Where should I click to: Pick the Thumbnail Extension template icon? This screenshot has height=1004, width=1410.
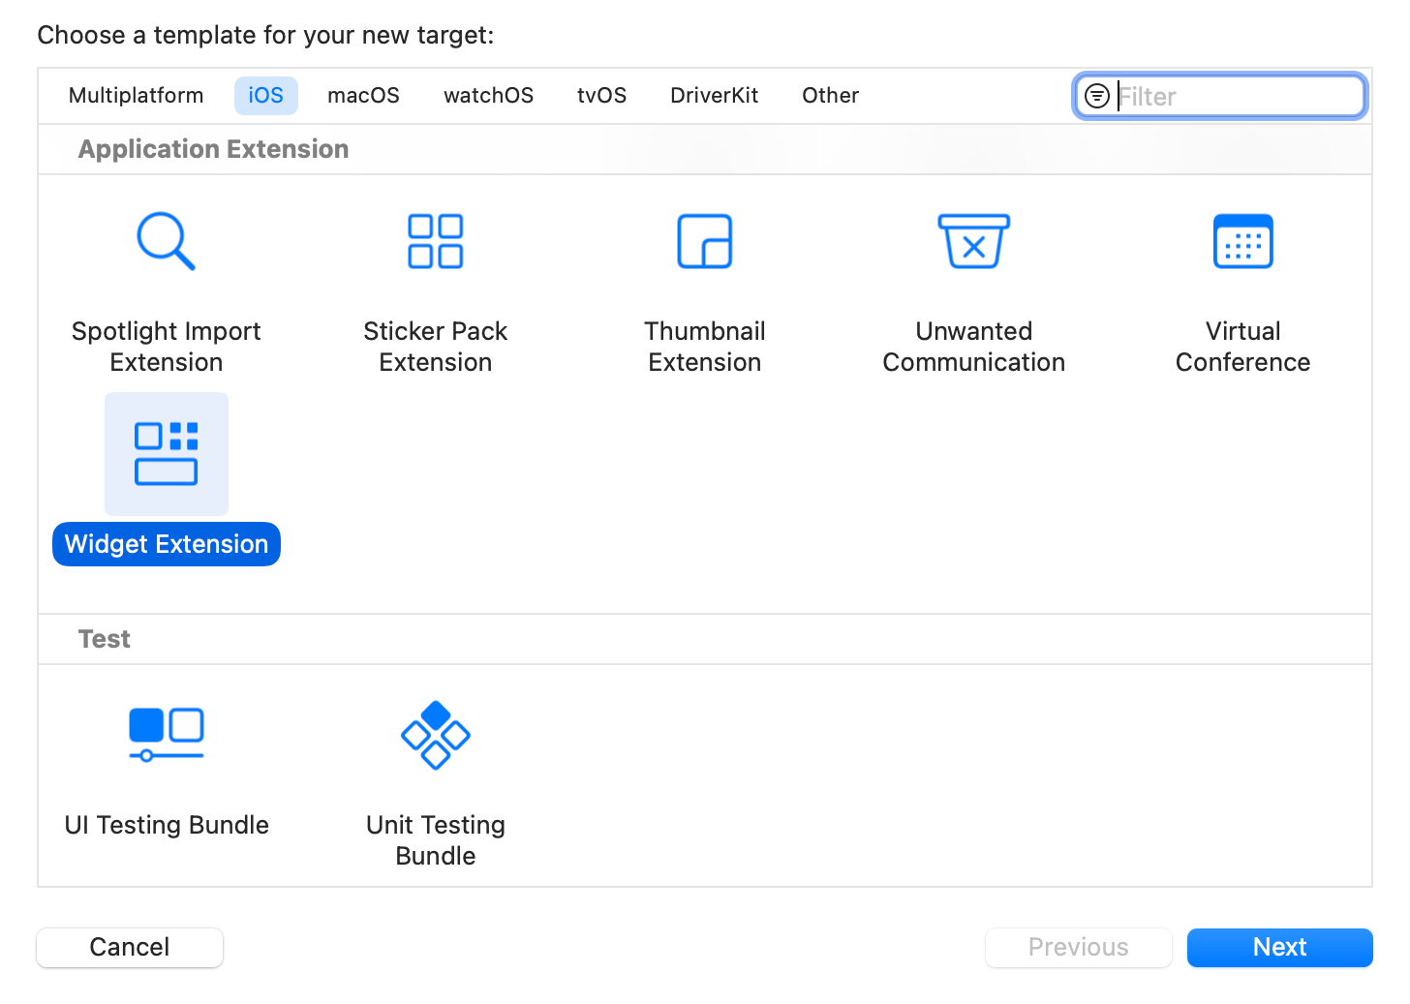click(704, 241)
